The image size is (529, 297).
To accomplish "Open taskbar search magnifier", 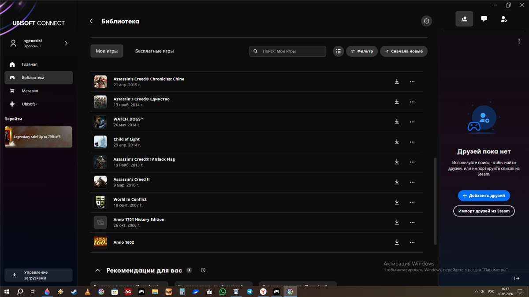I will (20, 291).
